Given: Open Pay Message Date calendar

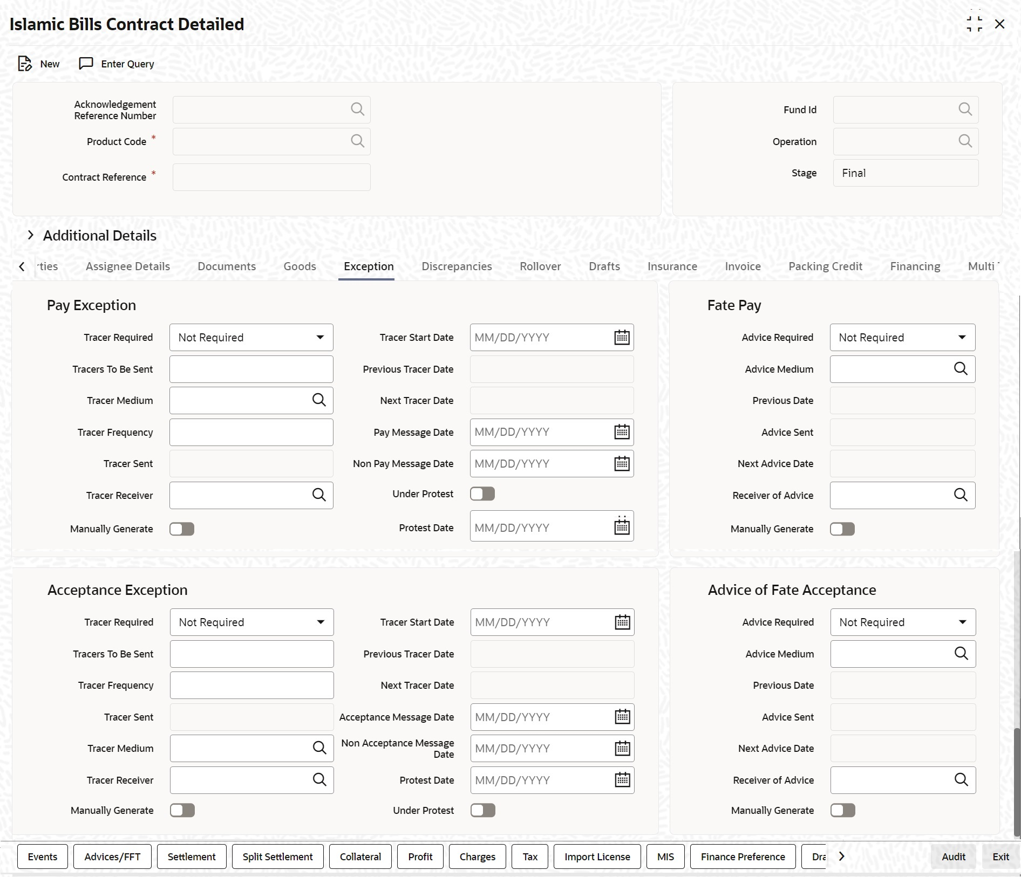Looking at the screenshot, I should pos(622,432).
